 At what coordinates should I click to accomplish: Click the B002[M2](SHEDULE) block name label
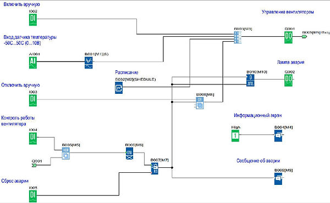[x=135, y=80]
